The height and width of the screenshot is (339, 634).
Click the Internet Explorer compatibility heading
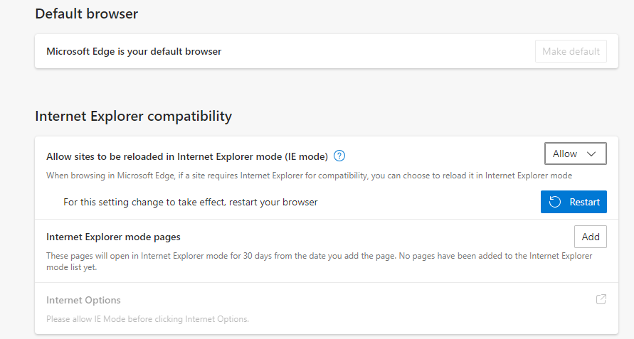[133, 115]
